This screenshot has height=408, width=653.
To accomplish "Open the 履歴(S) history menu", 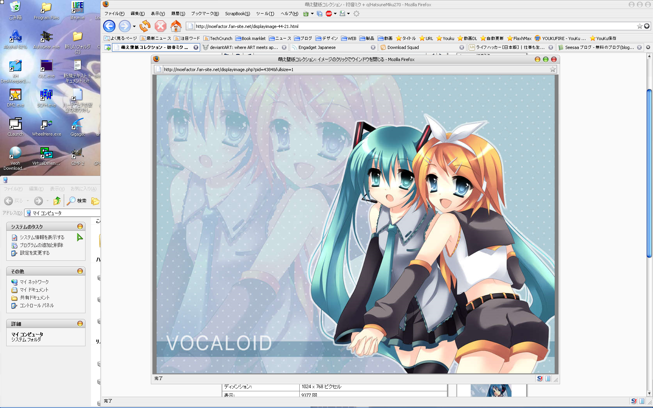I will [178, 14].
